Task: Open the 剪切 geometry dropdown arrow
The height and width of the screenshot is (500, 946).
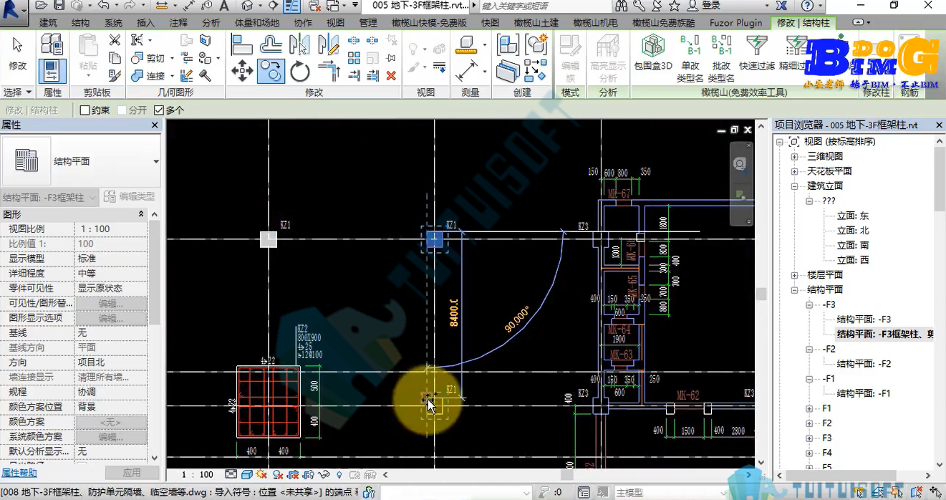Action: (171, 59)
